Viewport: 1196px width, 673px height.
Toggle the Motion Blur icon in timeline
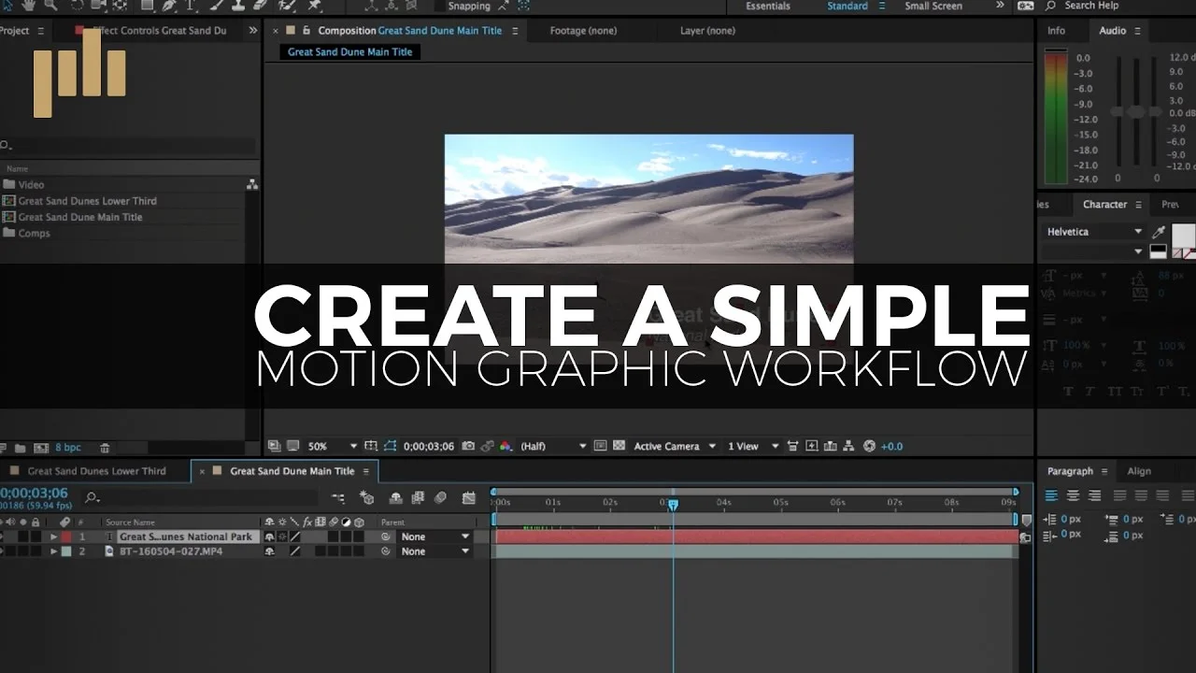pos(441,498)
